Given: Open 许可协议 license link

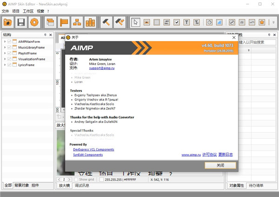Looking at the screenshot, I should tap(209, 155).
